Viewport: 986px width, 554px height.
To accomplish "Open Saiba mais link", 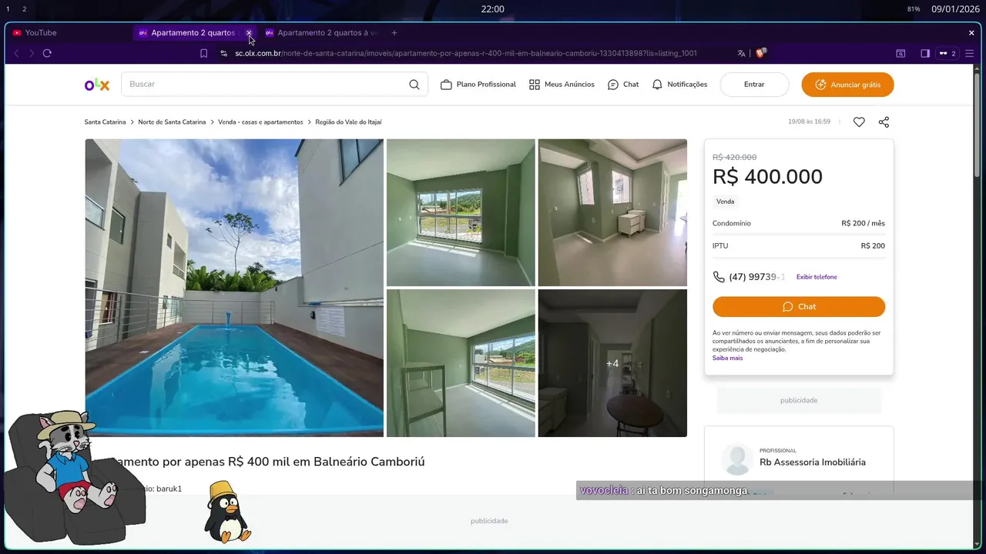I will (727, 358).
